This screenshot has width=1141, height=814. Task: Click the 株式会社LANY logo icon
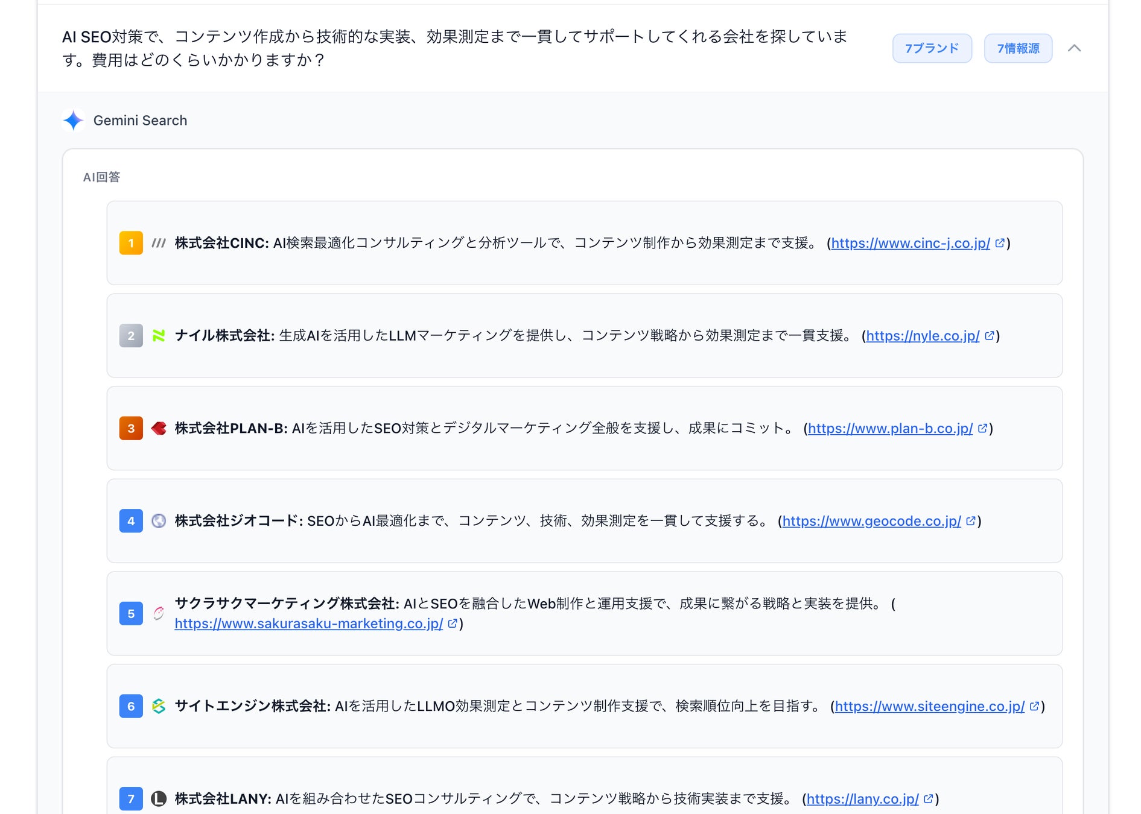[159, 799]
